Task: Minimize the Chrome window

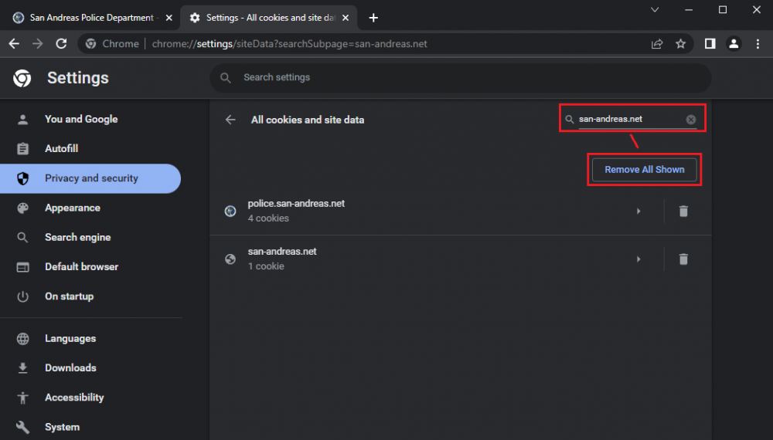Action: (689, 10)
